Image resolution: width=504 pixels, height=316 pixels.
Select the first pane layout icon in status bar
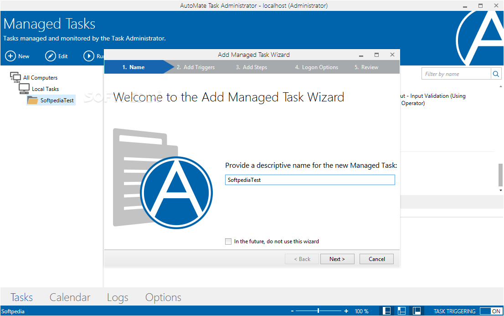387,311
